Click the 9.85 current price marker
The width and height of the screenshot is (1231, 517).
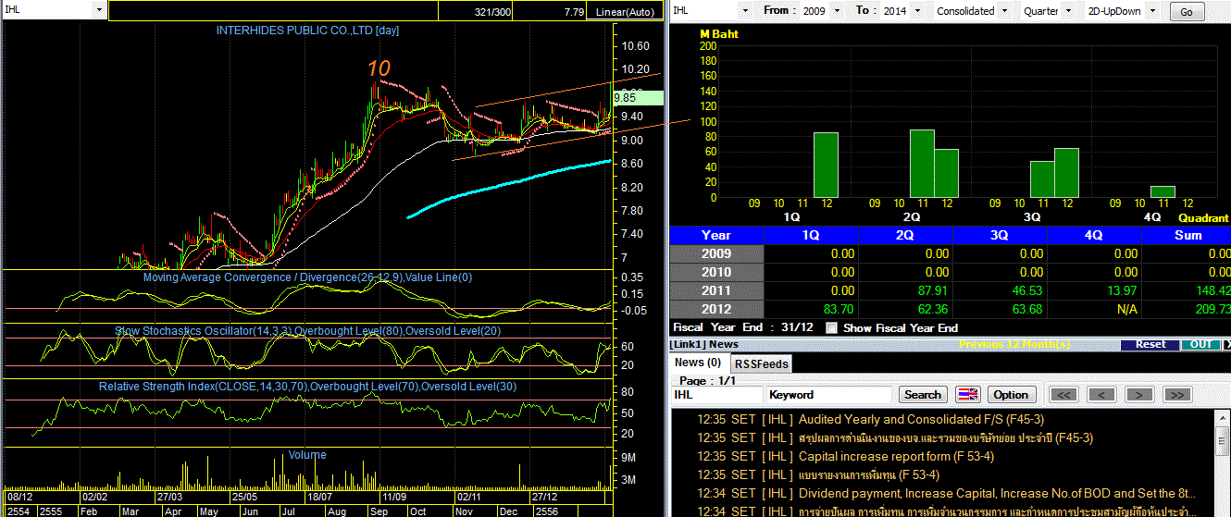pos(637,97)
